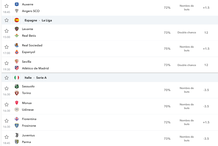218x146 pixels.
Task: Click the Juventus logo
Action: [x=17, y=135]
